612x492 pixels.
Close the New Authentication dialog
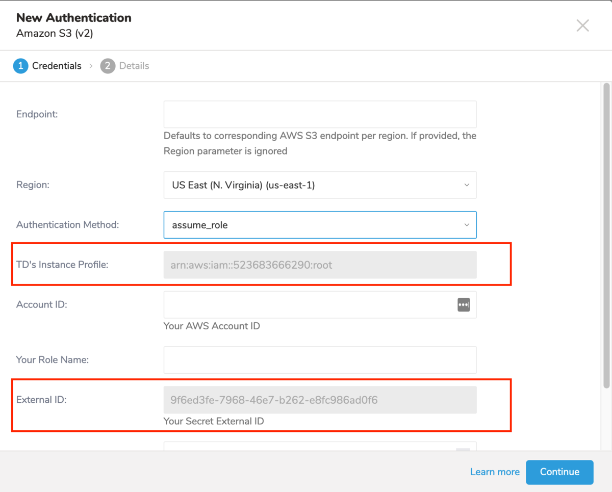click(x=582, y=25)
